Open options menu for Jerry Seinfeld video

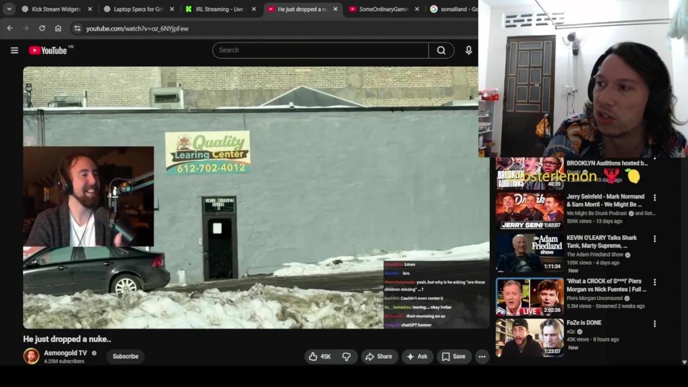point(655,198)
